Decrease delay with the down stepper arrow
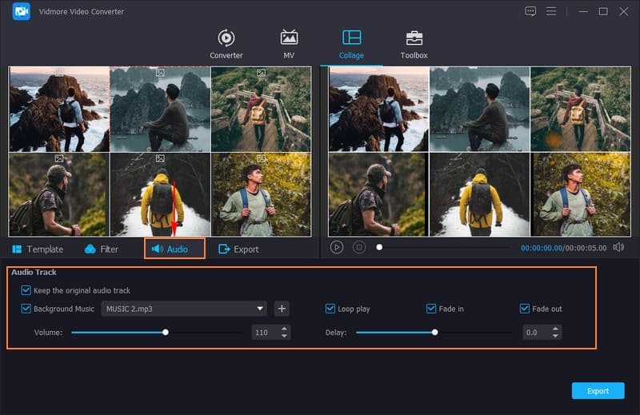 click(x=556, y=336)
